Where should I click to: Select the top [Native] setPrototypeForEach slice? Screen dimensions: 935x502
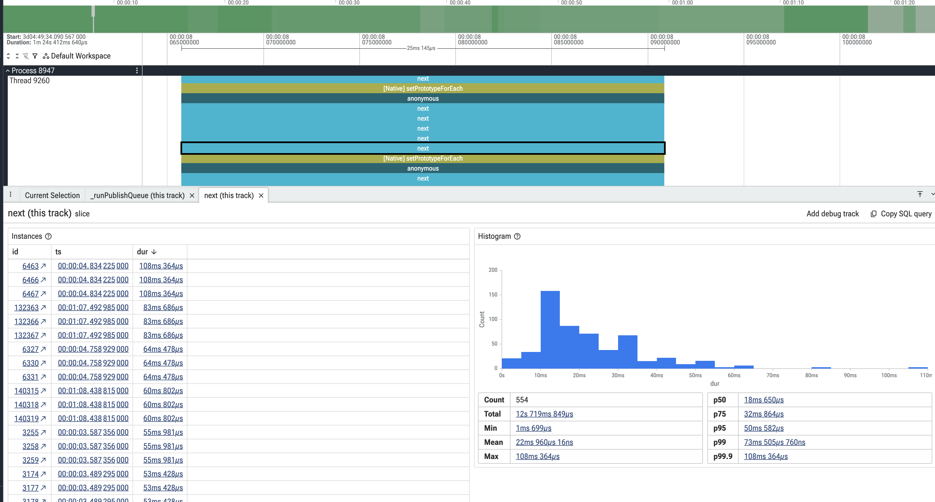(x=423, y=88)
